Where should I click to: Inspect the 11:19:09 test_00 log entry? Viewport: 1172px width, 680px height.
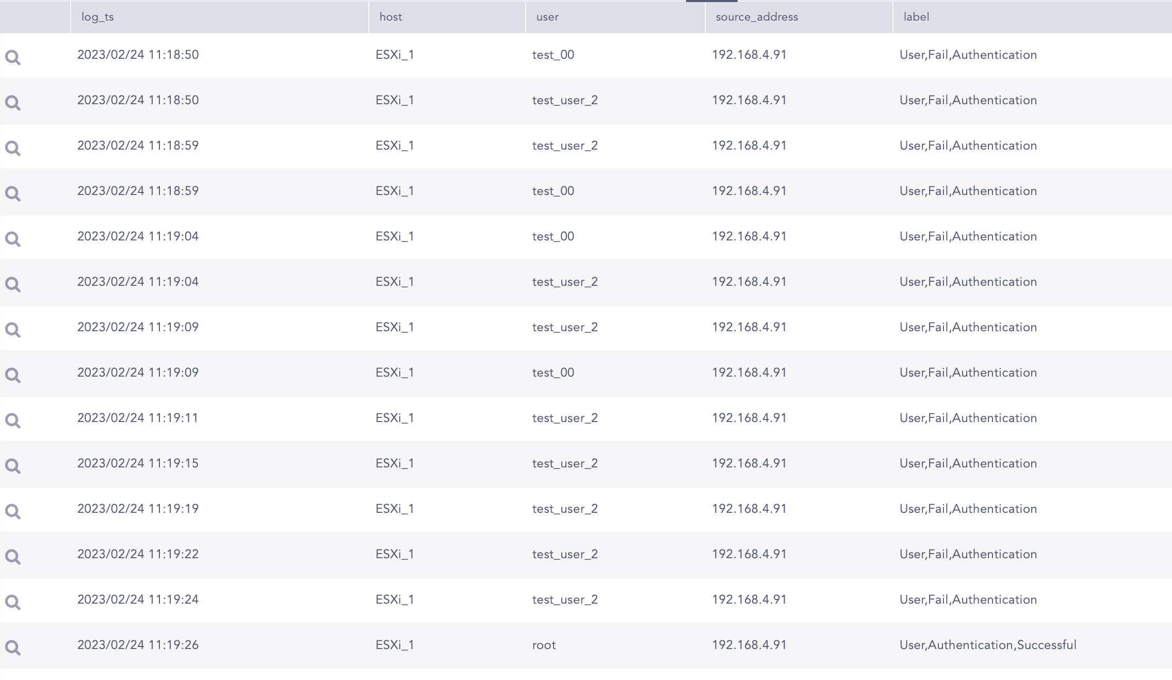click(x=13, y=375)
